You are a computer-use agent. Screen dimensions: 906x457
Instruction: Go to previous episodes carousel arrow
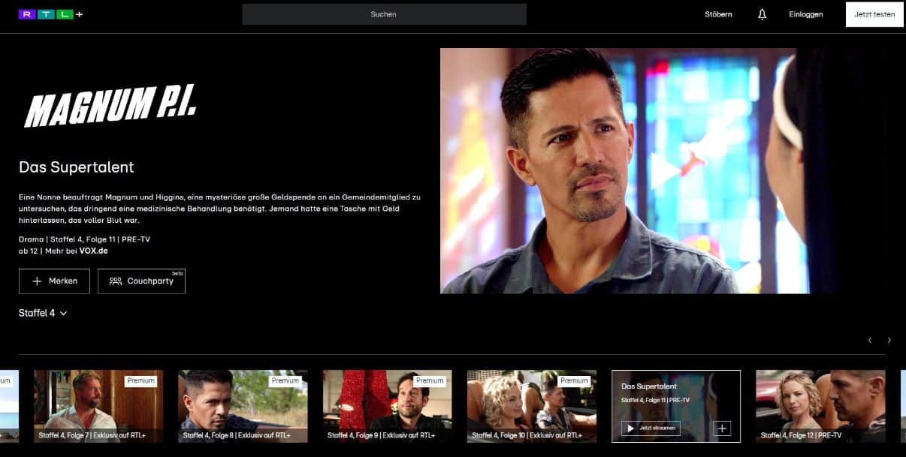[870, 340]
